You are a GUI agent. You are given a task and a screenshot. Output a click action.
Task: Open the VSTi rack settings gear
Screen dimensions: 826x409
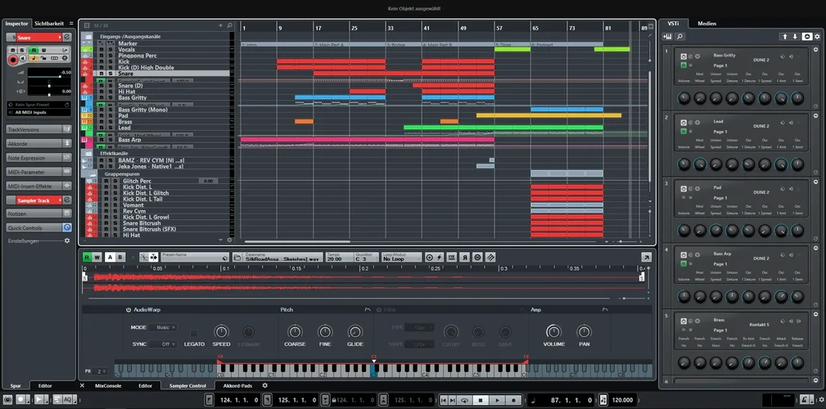pyautogui.click(x=816, y=37)
